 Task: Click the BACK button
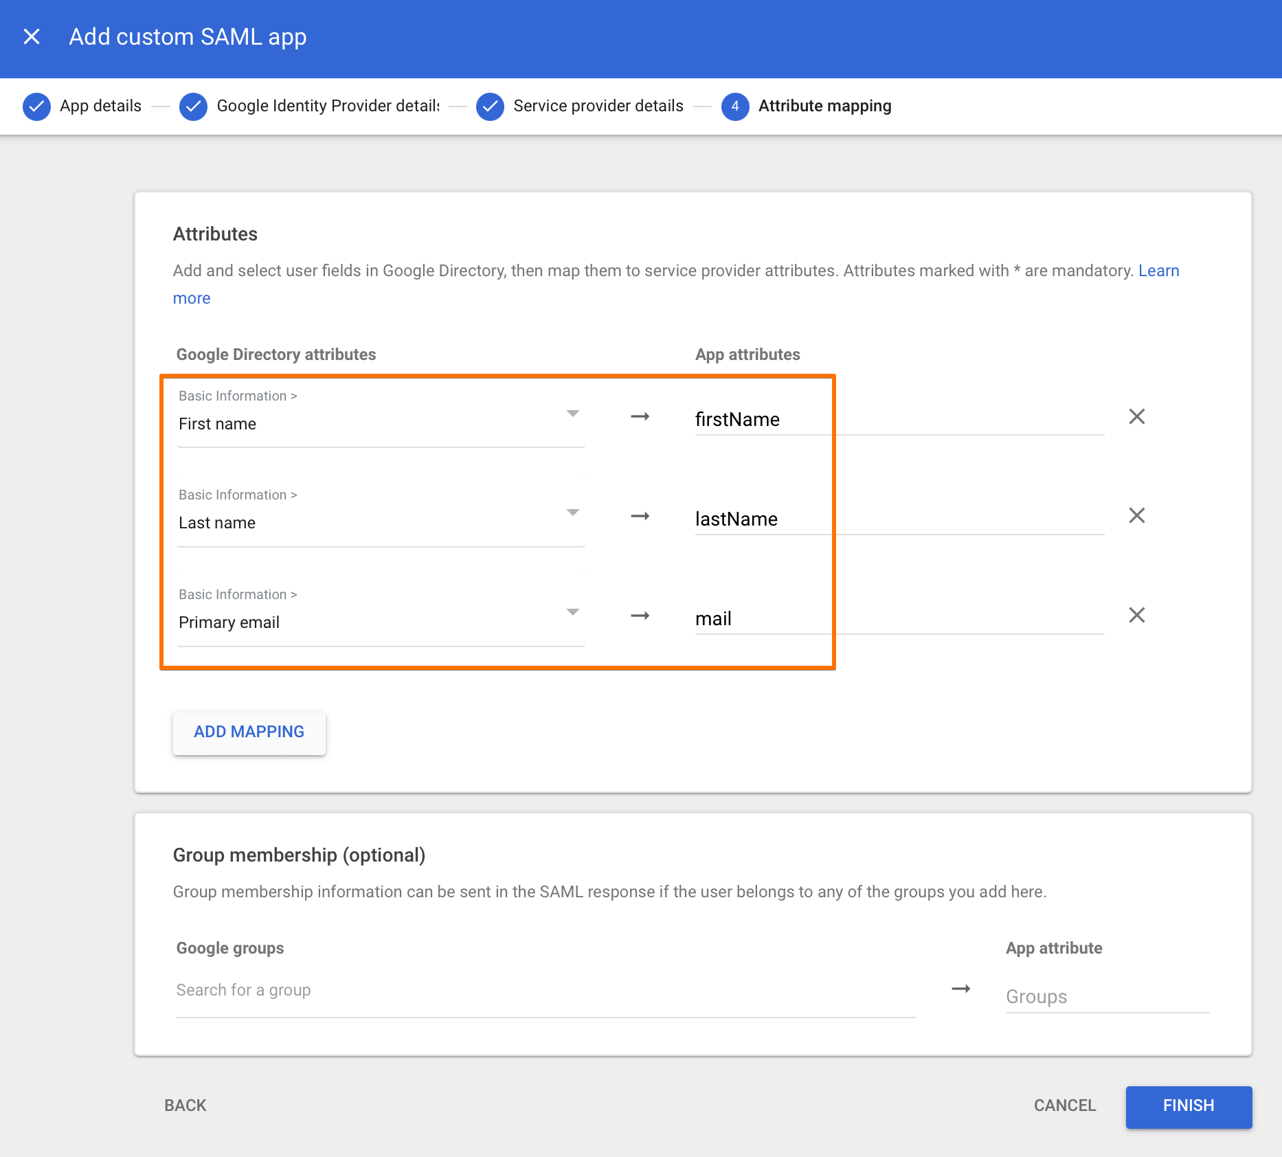(185, 1105)
